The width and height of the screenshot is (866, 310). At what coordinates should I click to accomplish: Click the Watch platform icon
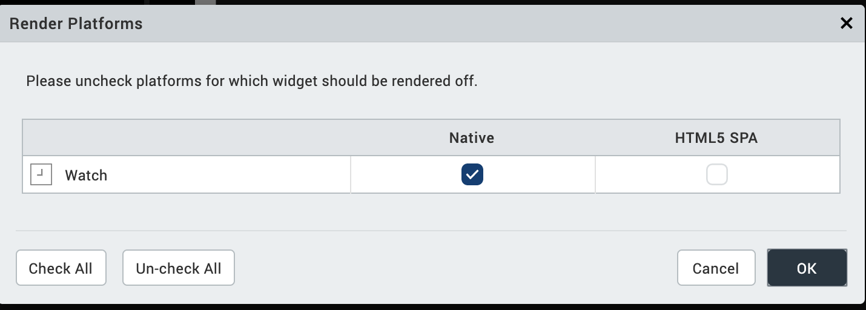[41, 175]
